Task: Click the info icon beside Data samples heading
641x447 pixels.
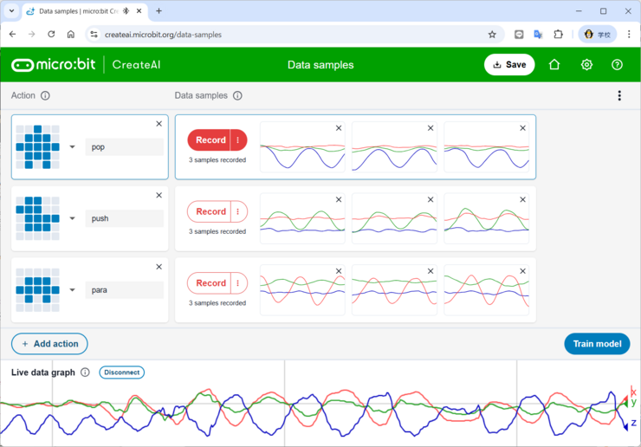Action: (237, 96)
